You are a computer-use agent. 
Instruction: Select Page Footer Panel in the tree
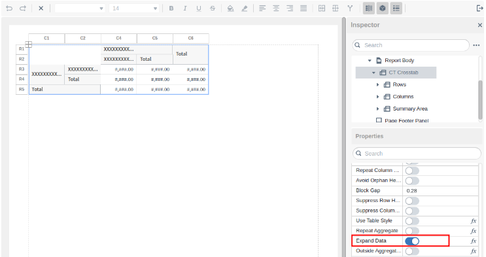(406, 120)
